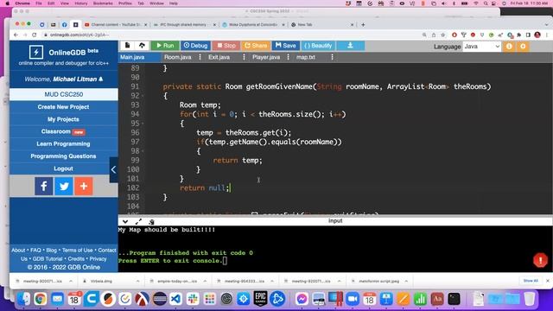Switch to the IPC through shared memory tab
Viewport: 553px width, 311px height.
tap(183, 25)
